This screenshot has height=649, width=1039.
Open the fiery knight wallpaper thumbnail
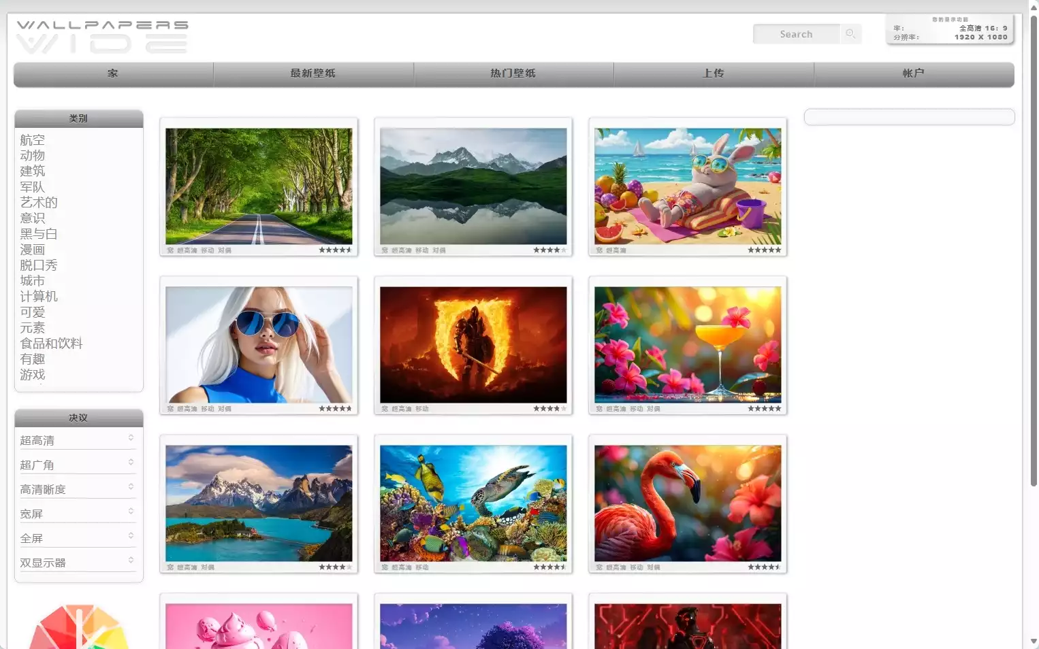coord(473,345)
